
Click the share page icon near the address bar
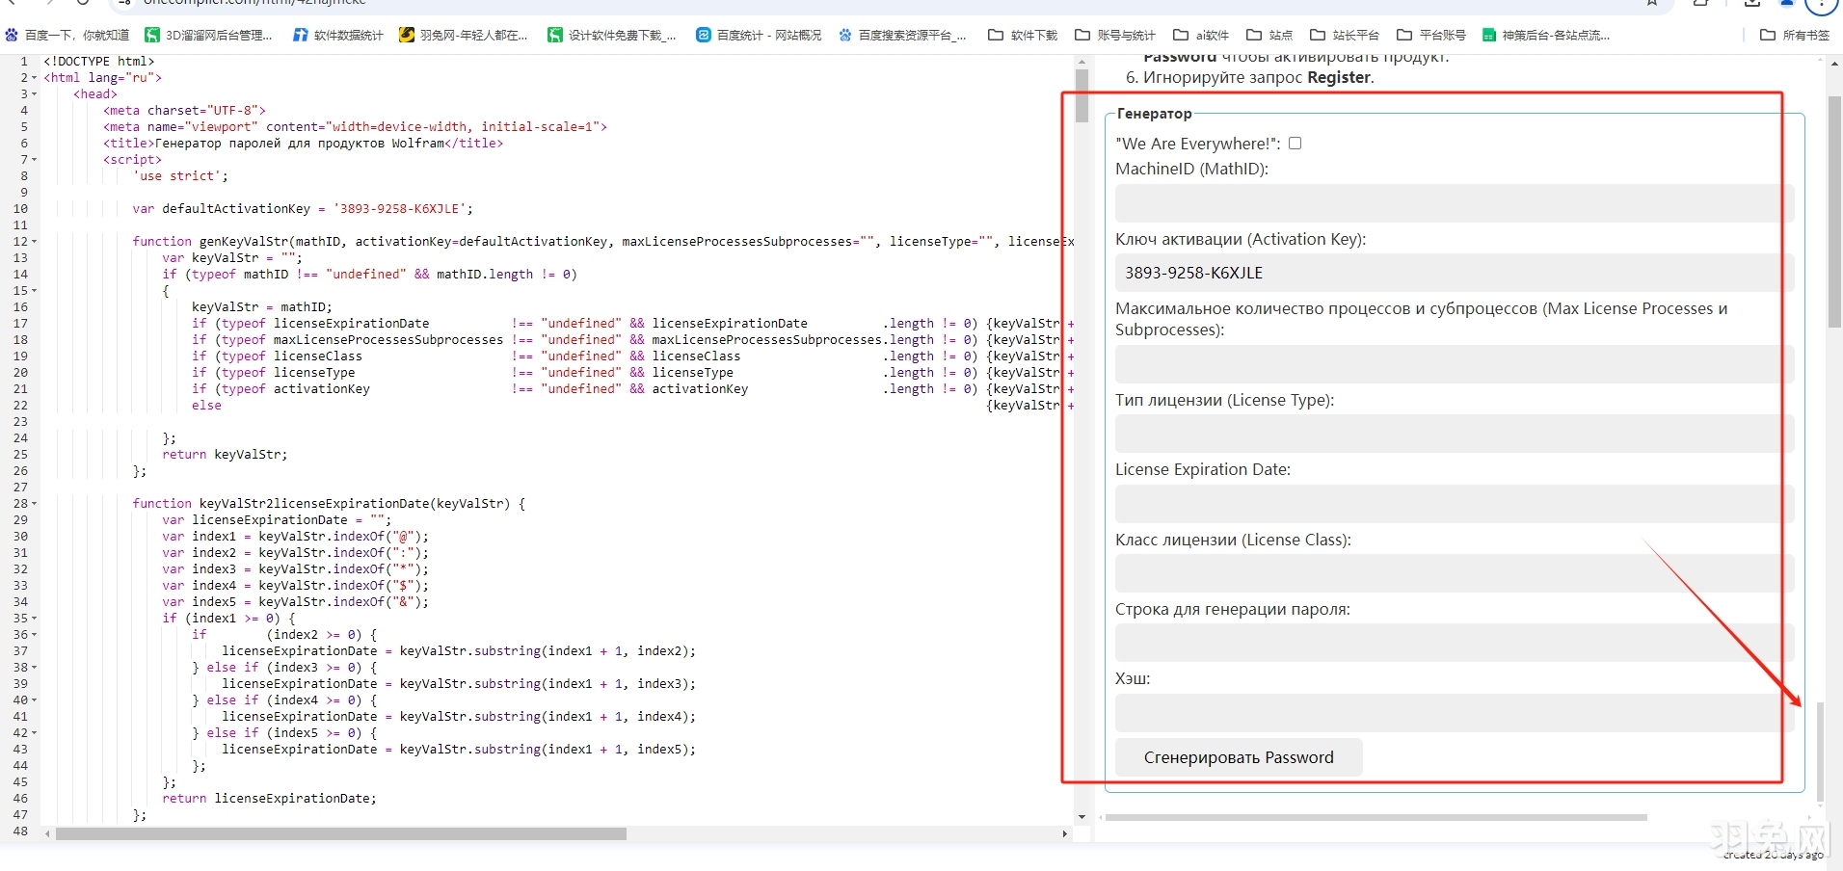point(1701,3)
